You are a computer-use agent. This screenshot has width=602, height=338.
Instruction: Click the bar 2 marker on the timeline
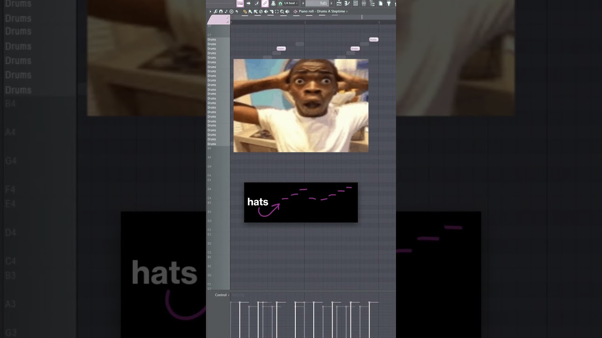[x=305, y=22]
